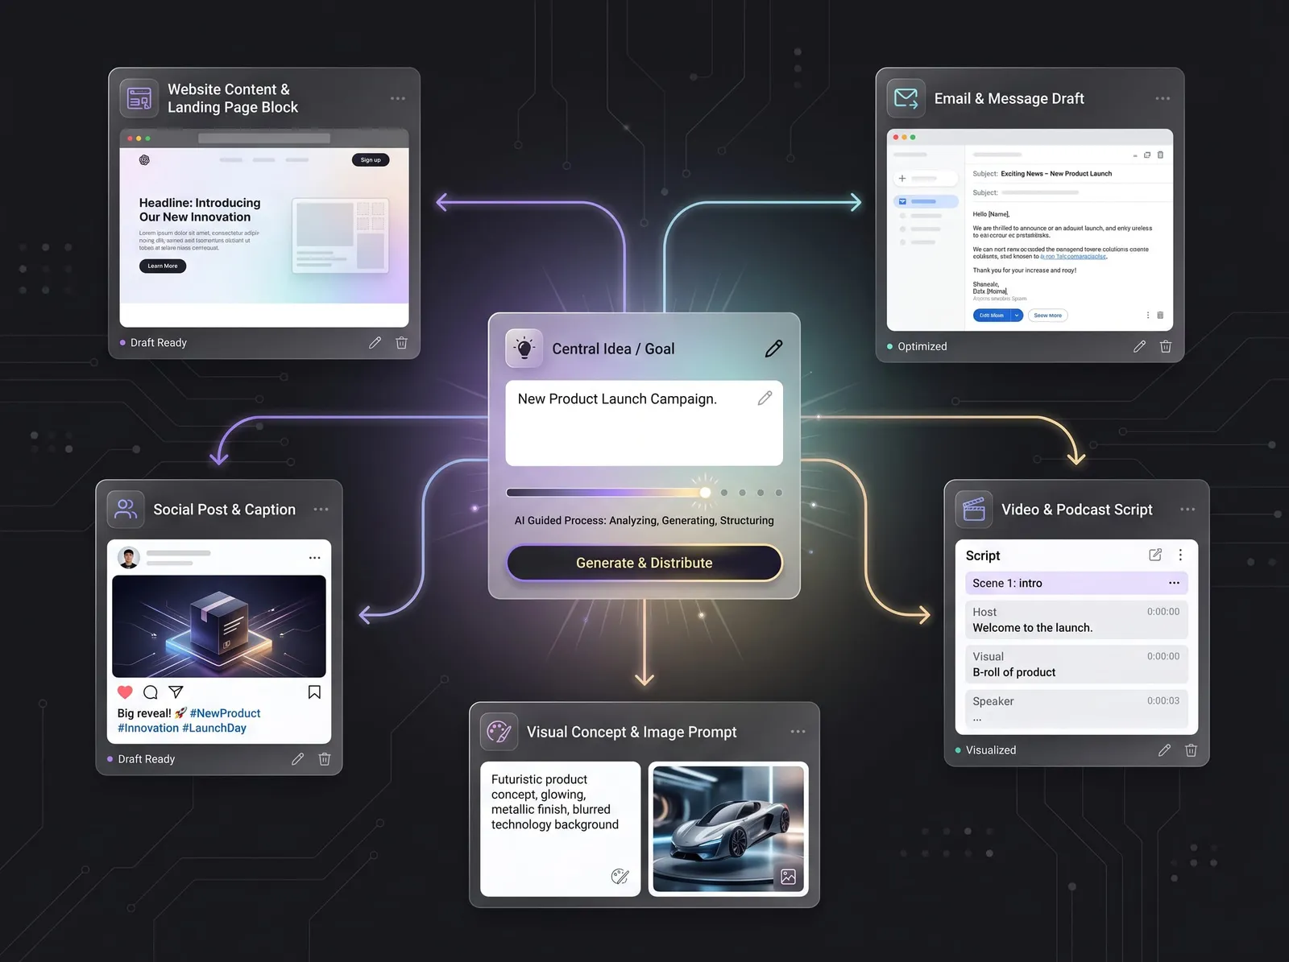Click the Email & Message Draft envelope icon

[x=906, y=98]
